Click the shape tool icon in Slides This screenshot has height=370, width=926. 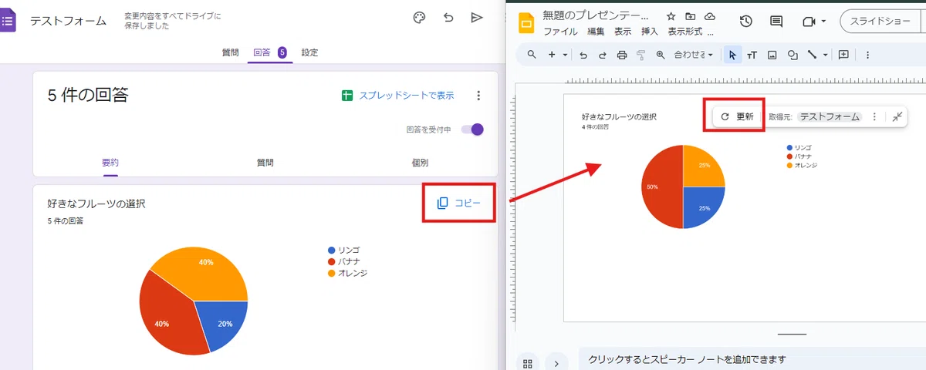792,55
